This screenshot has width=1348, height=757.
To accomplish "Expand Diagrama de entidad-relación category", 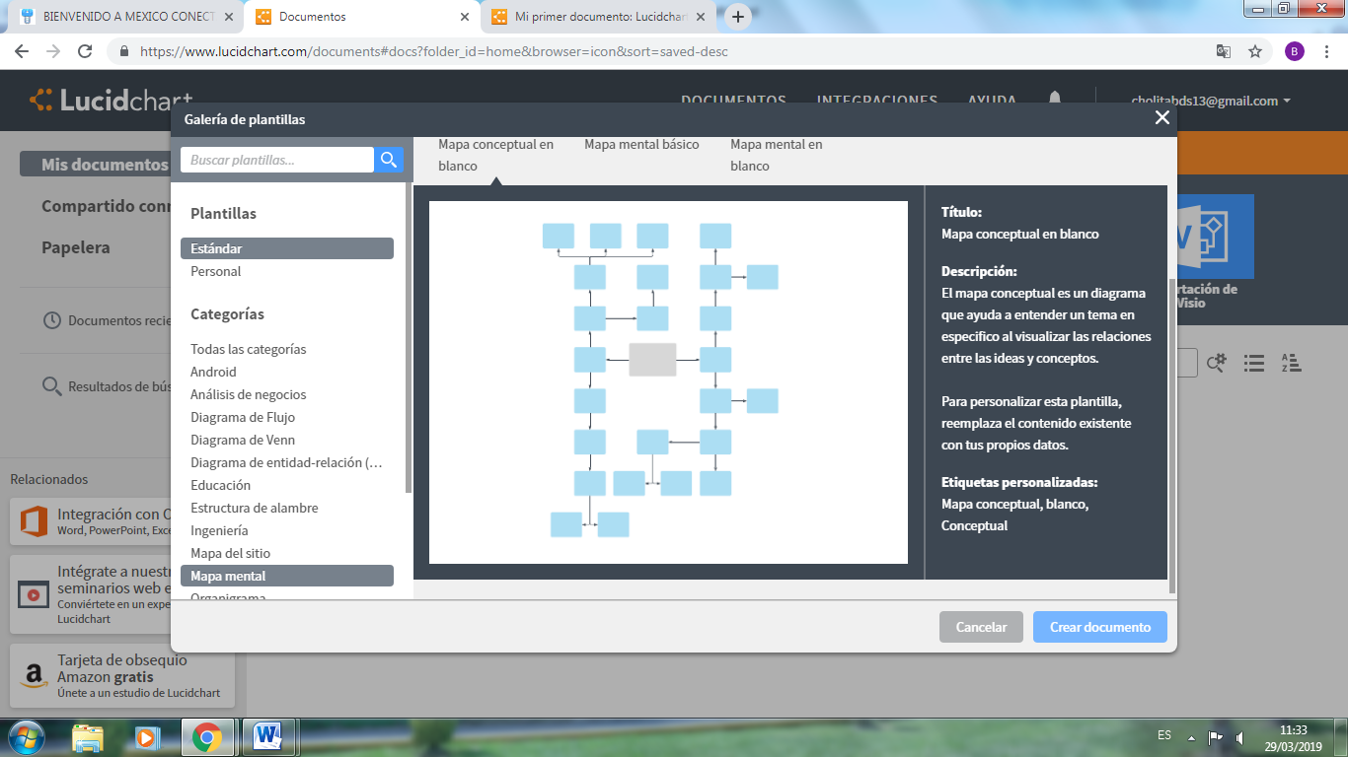I will coord(285,461).
